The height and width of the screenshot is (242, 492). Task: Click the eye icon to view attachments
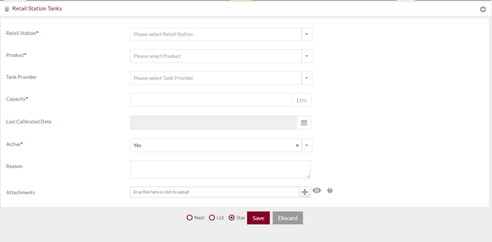click(x=317, y=190)
